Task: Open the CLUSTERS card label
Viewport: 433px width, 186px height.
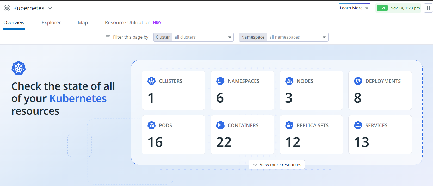Action: 171,81
